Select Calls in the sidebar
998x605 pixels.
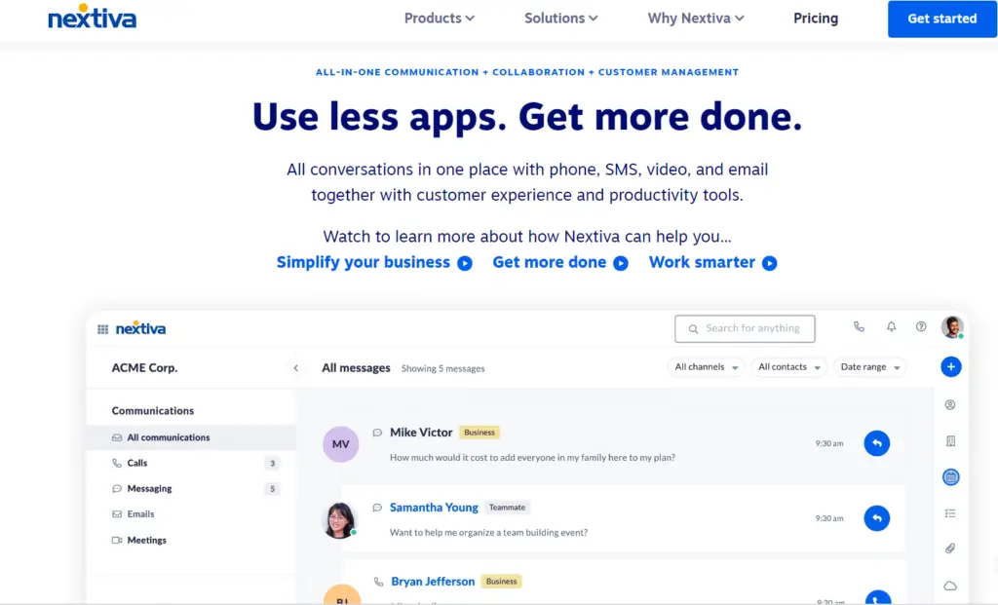point(191,463)
